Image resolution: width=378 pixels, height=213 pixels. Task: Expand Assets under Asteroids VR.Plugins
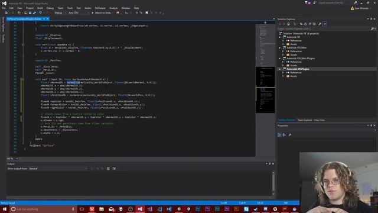pos(283,76)
